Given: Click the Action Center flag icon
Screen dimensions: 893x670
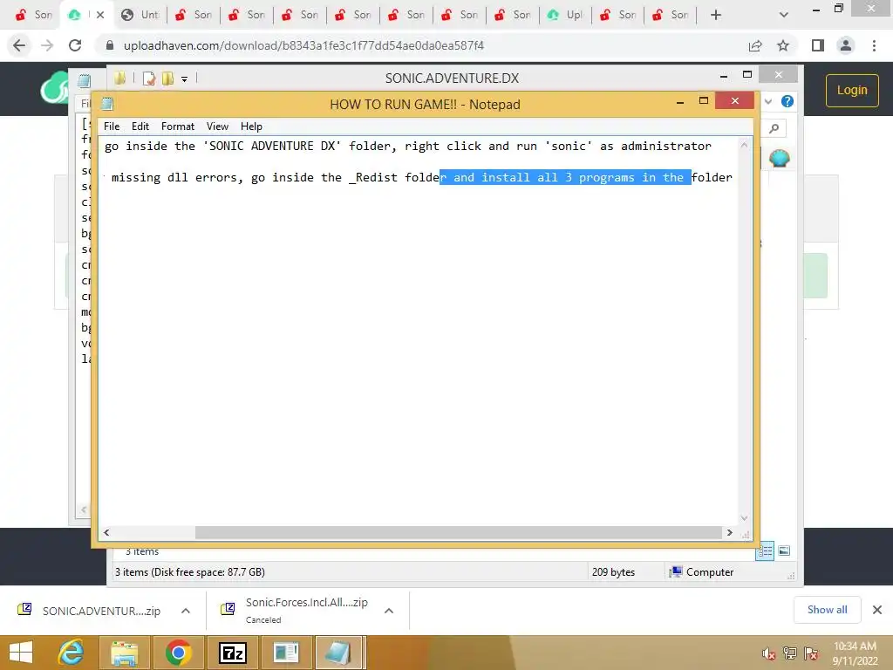Looking at the screenshot, I should (811, 653).
